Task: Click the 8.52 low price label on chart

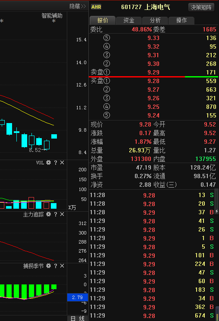Action: point(35,150)
